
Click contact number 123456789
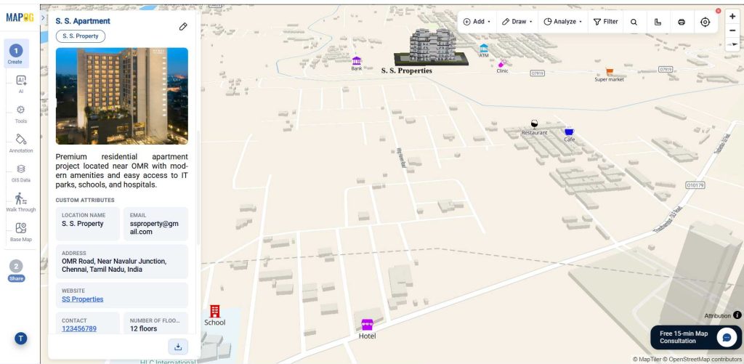79,328
